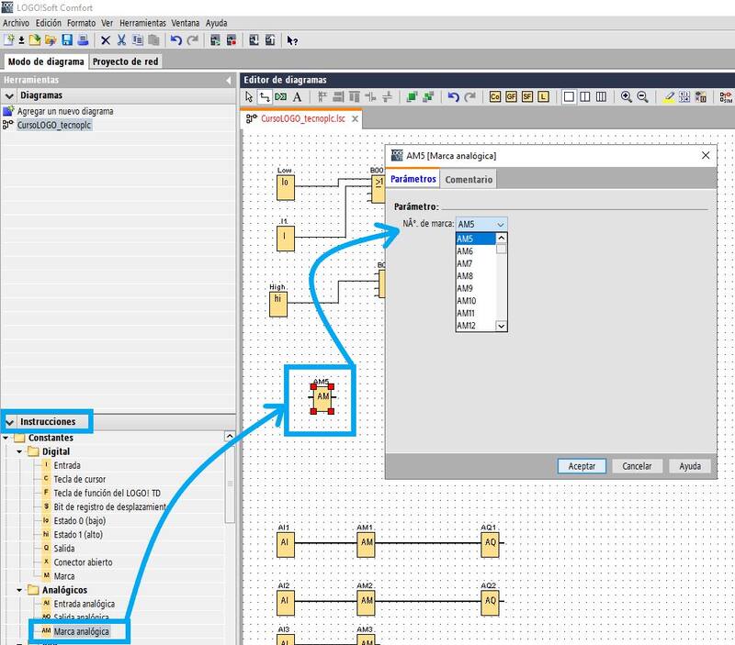The height and width of the screenshot is (645, 735).
Task: Open the Co constants toolbar button
Action: 495,96
